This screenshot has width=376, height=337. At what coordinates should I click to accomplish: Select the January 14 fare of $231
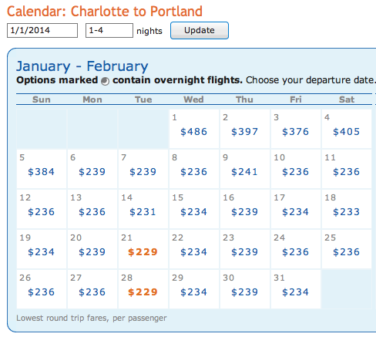143,212
